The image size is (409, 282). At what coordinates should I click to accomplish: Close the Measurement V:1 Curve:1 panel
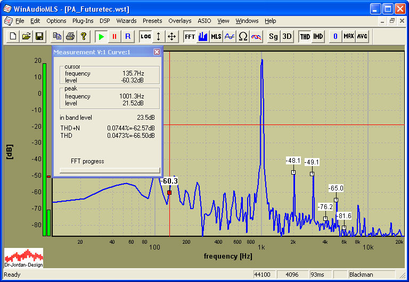[157, 52]
